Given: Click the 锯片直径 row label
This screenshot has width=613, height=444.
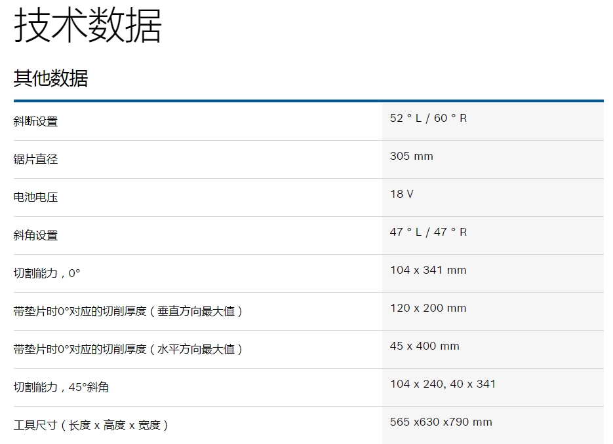Looking at the screenshot, I should pos(35,159).
